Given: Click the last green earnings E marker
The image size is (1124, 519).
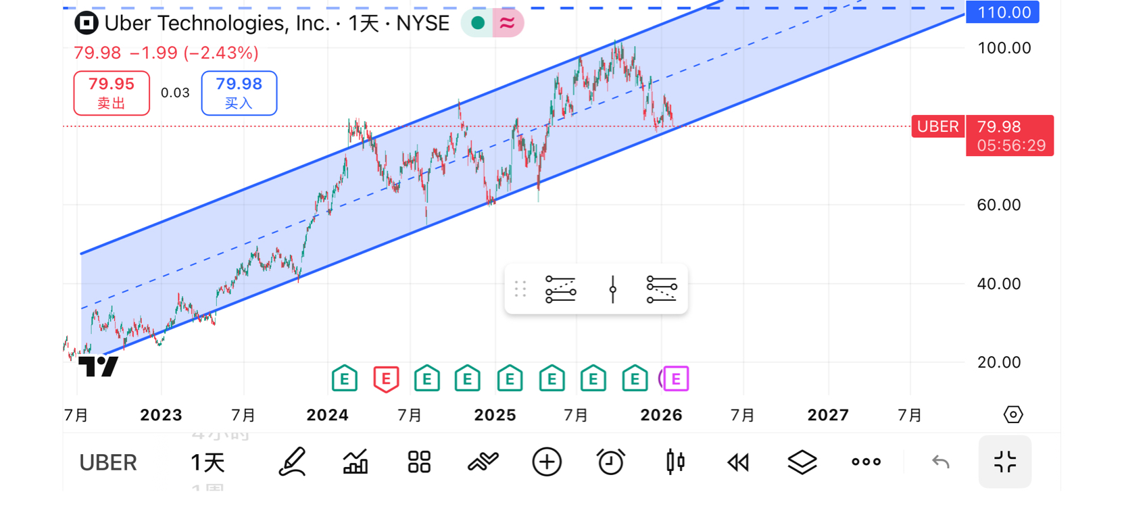Looking at the screenshot, I should click(635, 379).
